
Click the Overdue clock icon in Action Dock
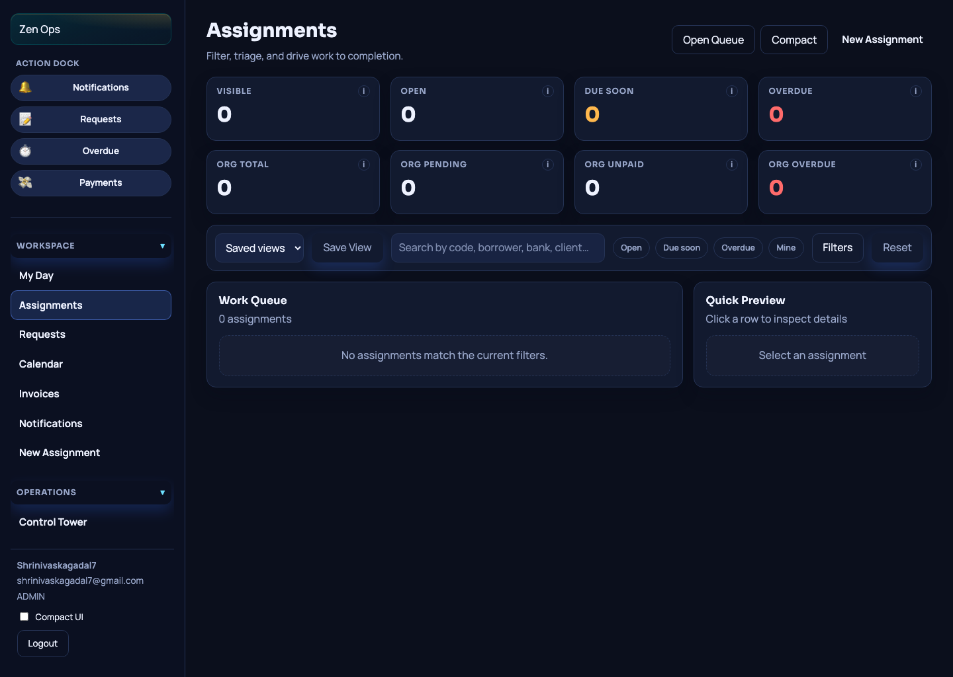click(25, 151)
